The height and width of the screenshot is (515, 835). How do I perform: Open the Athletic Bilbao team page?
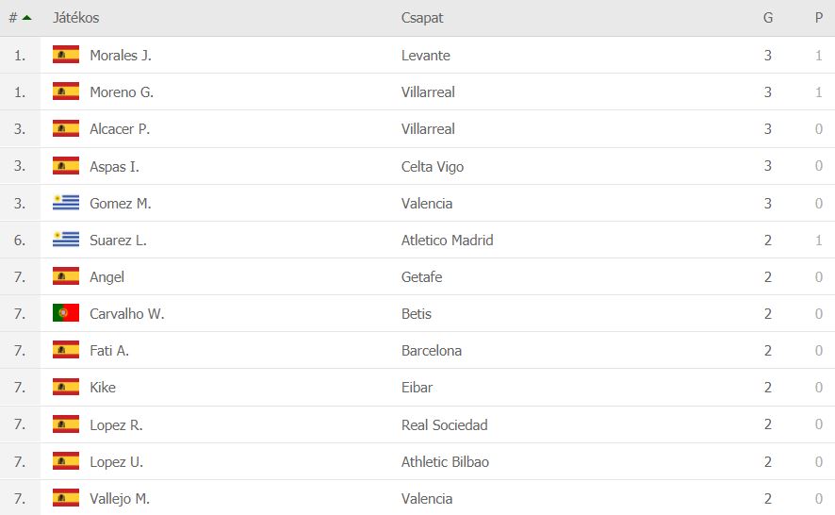[445, 461]
